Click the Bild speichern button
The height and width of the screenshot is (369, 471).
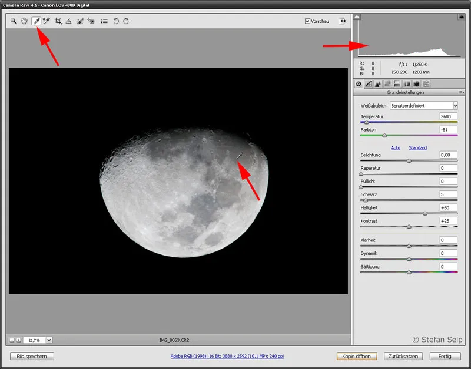tap(32, 356)
